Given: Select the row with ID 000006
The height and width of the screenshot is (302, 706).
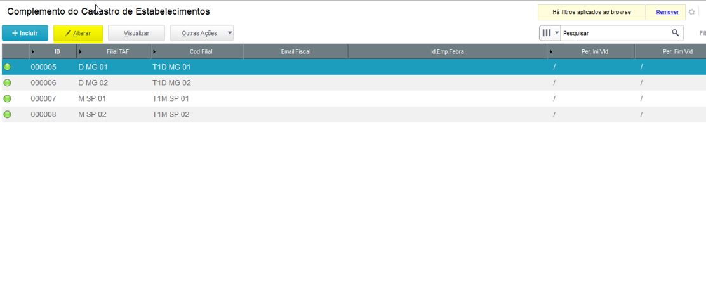Looking at the screenshot, I should 354,83.
